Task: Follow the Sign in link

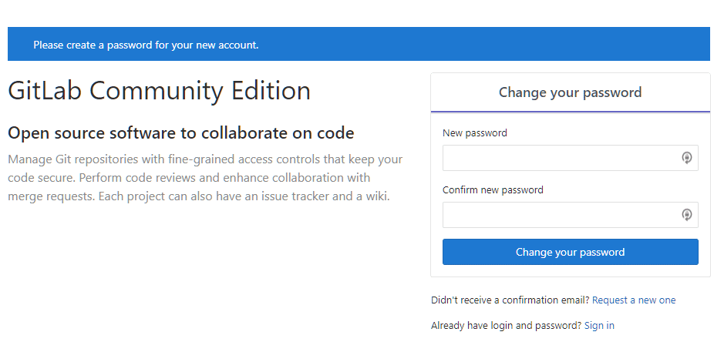Action: click(x=599, y=326)
